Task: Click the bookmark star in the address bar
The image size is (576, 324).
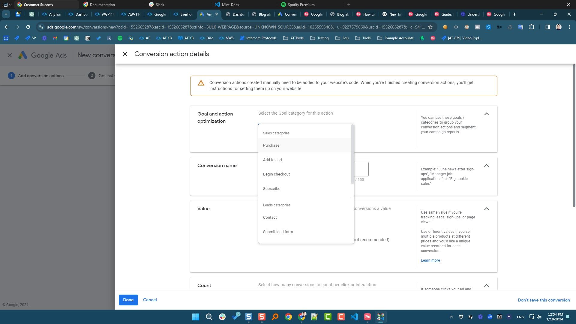Action: click(430, 27)
